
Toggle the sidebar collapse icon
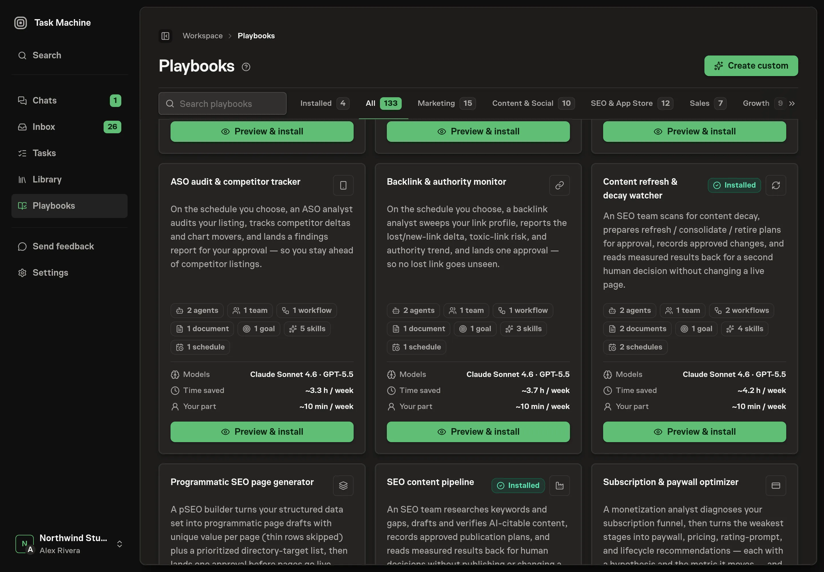pos(165,36)
